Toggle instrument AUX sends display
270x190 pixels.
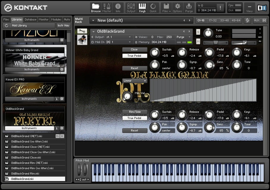pyautogui.click(x=260, y=37)
